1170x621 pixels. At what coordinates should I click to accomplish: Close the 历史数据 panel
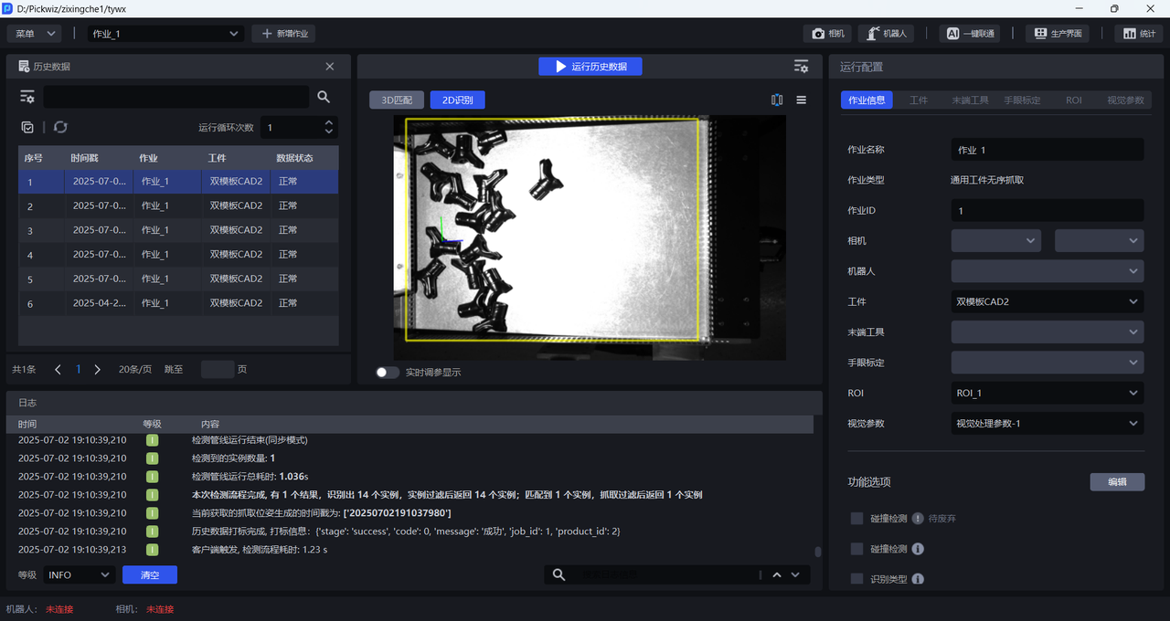click(x=330, y=67)
